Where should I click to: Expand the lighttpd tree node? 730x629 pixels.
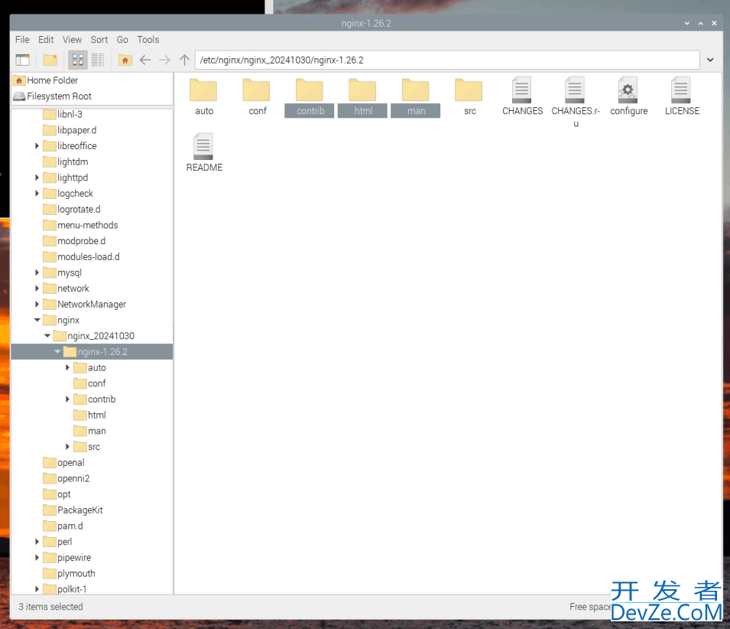[x=37, y=178]
